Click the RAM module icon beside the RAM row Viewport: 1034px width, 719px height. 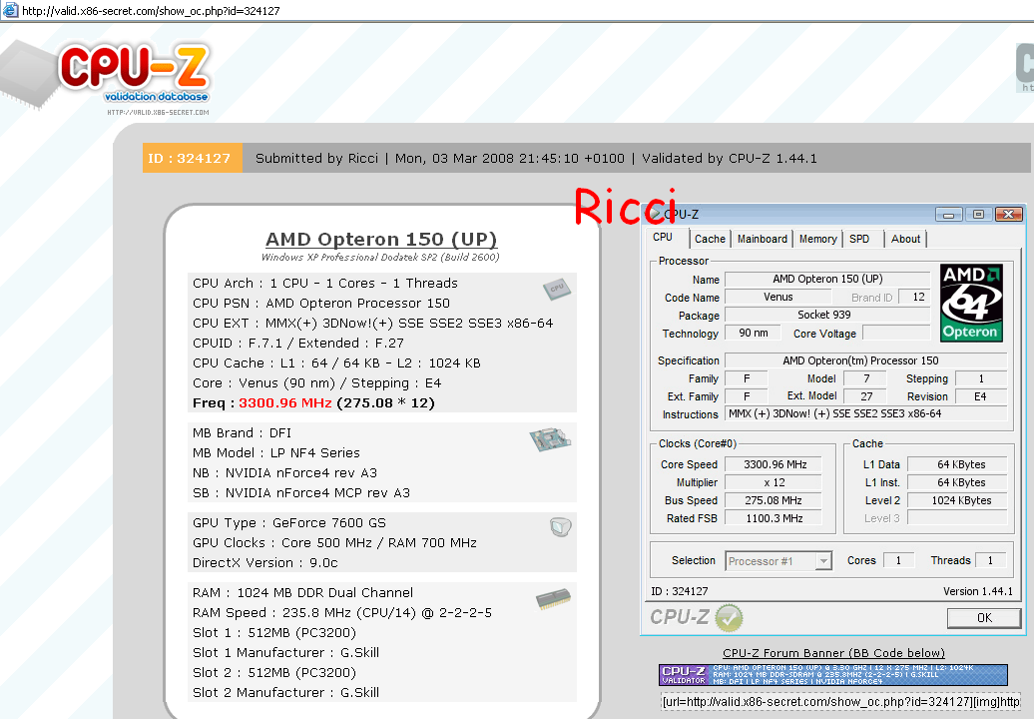coord(553,598)
